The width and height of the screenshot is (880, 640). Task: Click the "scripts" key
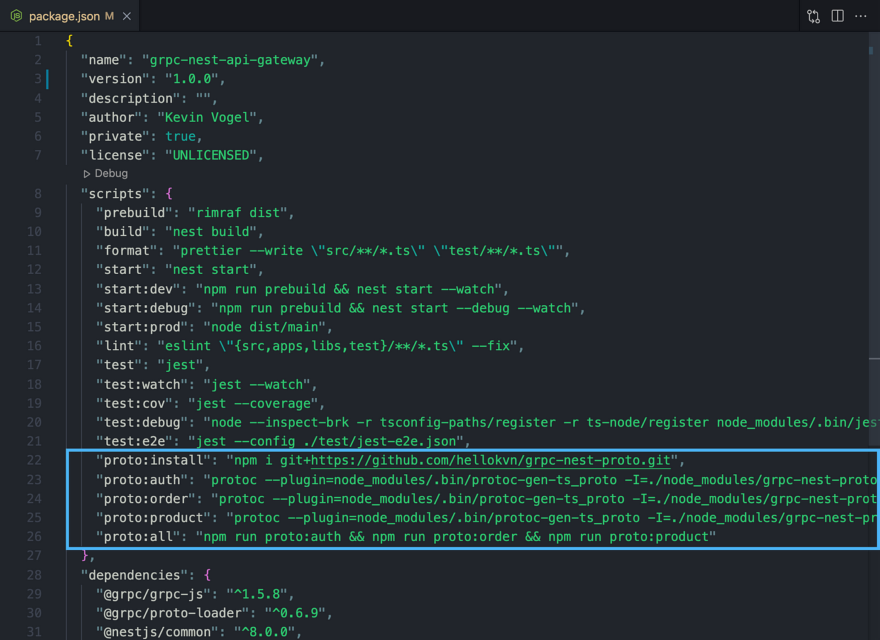[116, 193]
